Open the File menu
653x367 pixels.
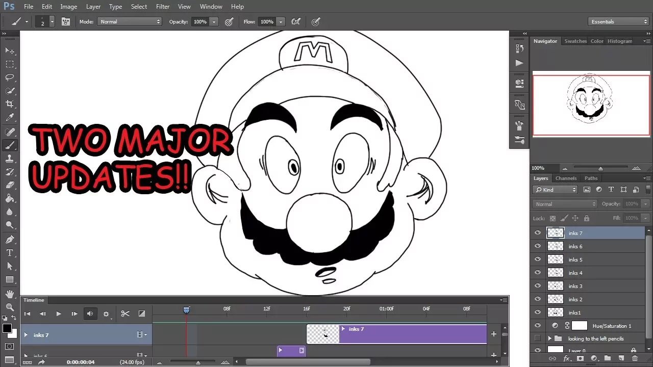pos(29,7)
